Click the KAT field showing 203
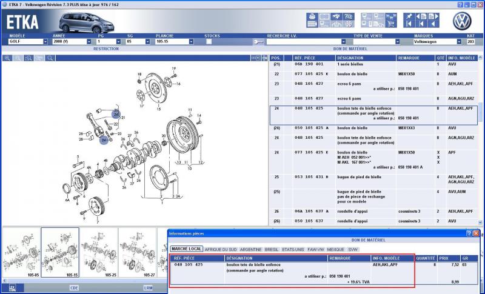Viewport: 485px width, 294px height. pos(470,41)
